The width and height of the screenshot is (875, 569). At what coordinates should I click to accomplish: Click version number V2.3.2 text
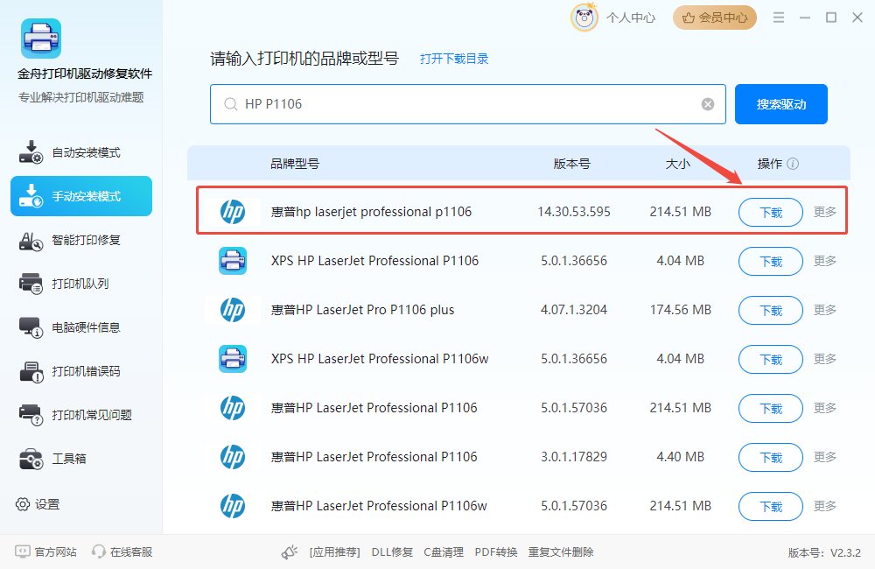(824, 553)
